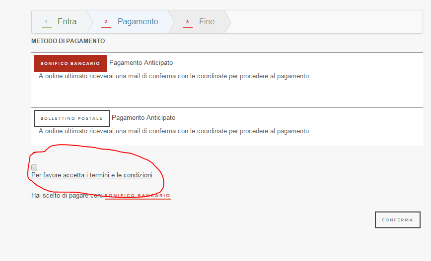431x261 pixels.
Task: Click Pagamento Anticipato beside Bollettino Postale
Action: click(x=144, y=118)
